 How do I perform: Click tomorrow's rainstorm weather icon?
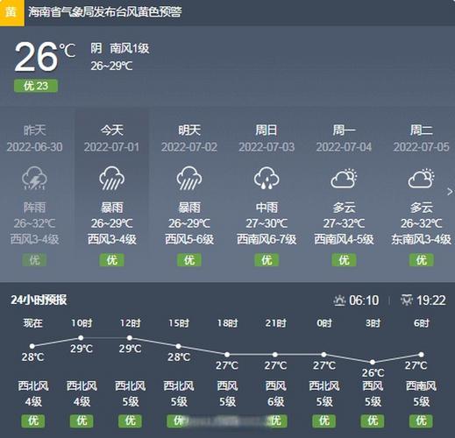click(x=189, y=178)
